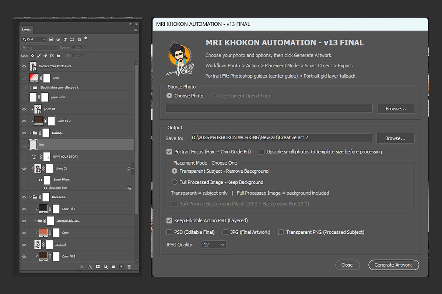Add layer mask icon at panel bottom
This screenshot has height=294, width=442.
(x=98, y=267)
